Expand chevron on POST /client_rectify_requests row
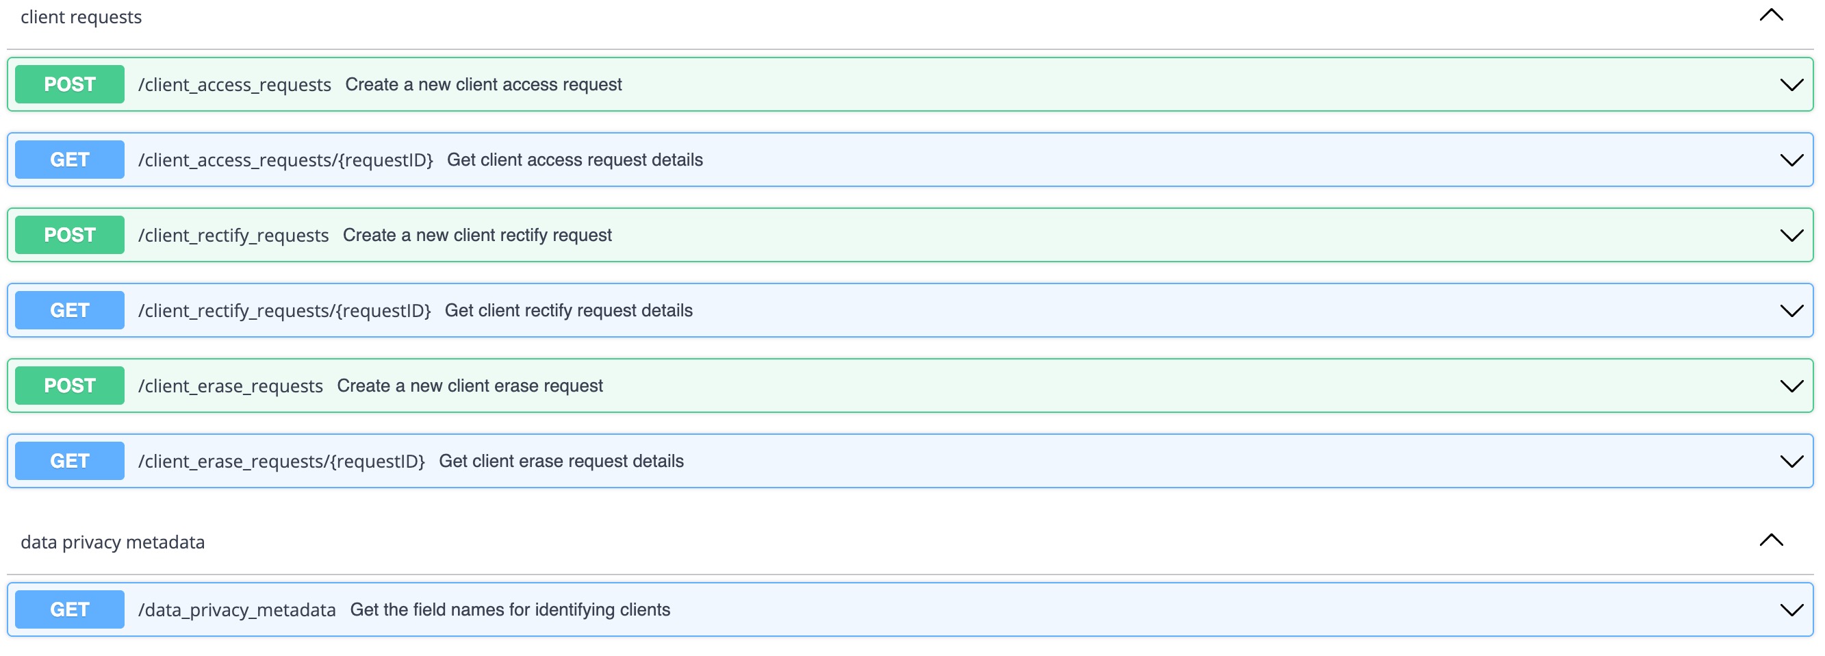This screenshot has width=1825, height=656. [x=1791, y=235]
